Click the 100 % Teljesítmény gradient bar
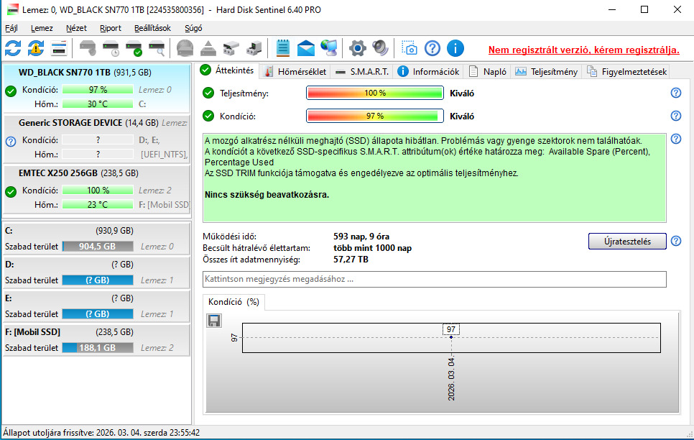694x440 pixels. coord(374,93)
